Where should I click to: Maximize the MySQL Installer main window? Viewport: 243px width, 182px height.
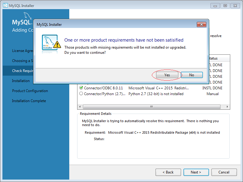pos(225,6)
